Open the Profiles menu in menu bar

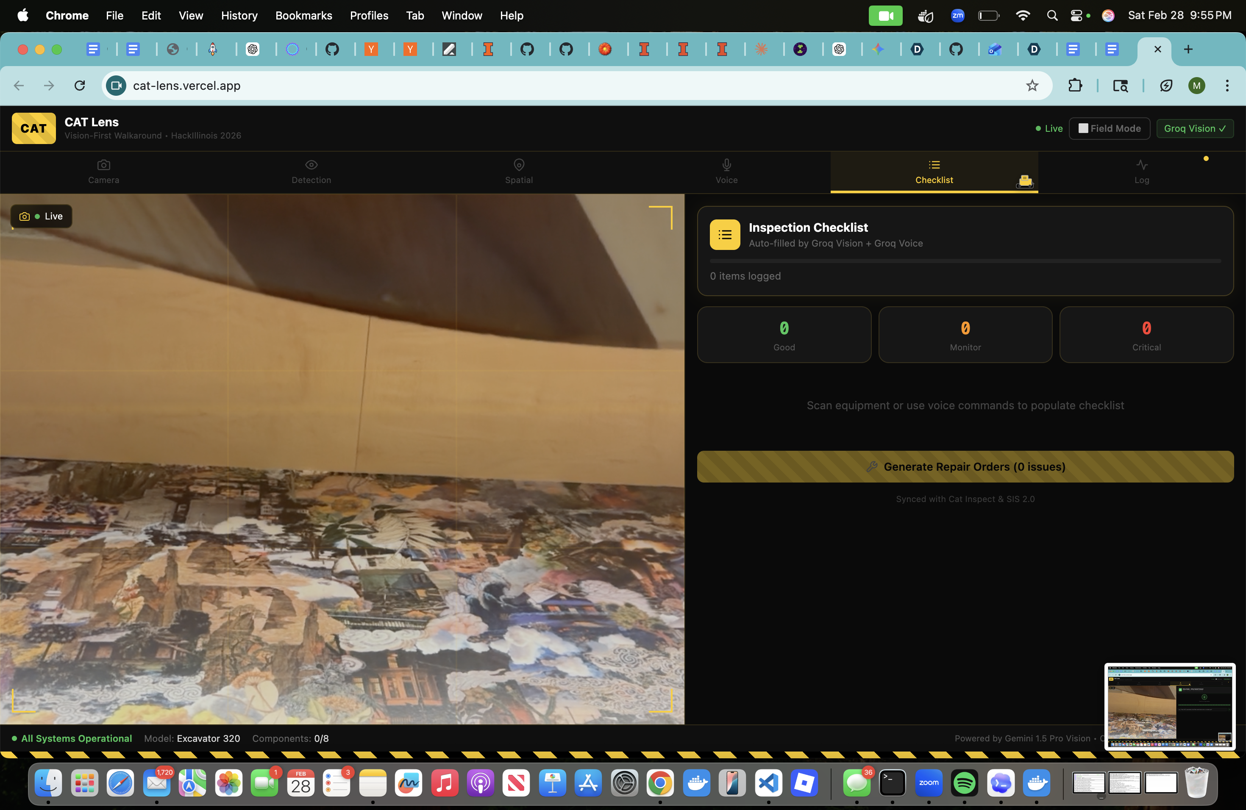click(x=369, y=15)
